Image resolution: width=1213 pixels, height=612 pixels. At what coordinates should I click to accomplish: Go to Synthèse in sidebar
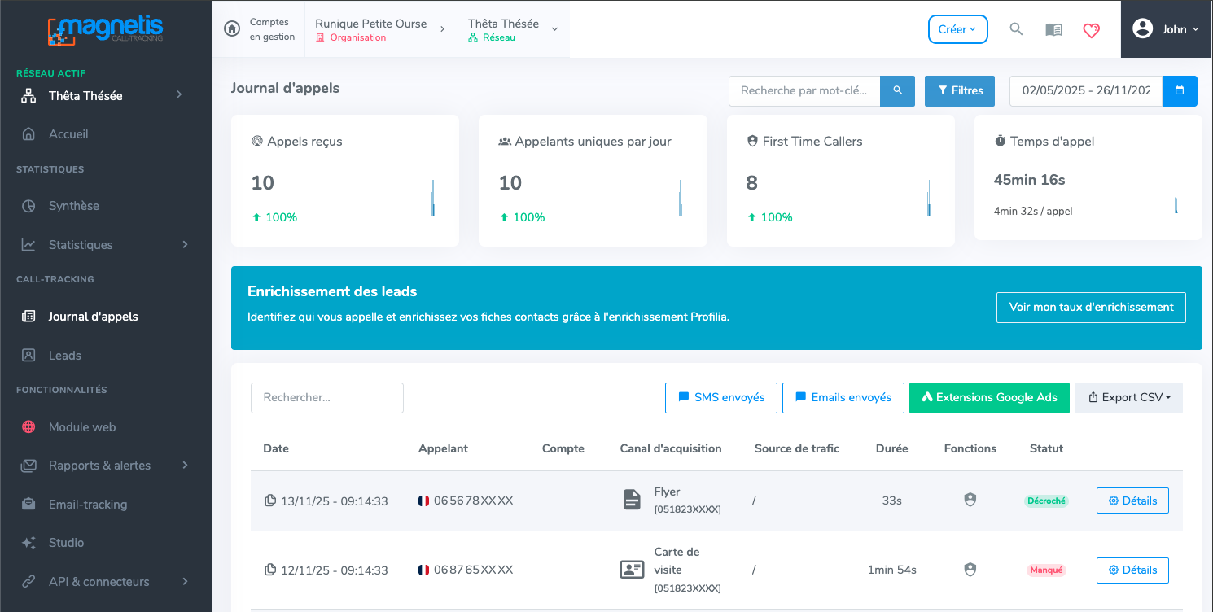(73, 206)
